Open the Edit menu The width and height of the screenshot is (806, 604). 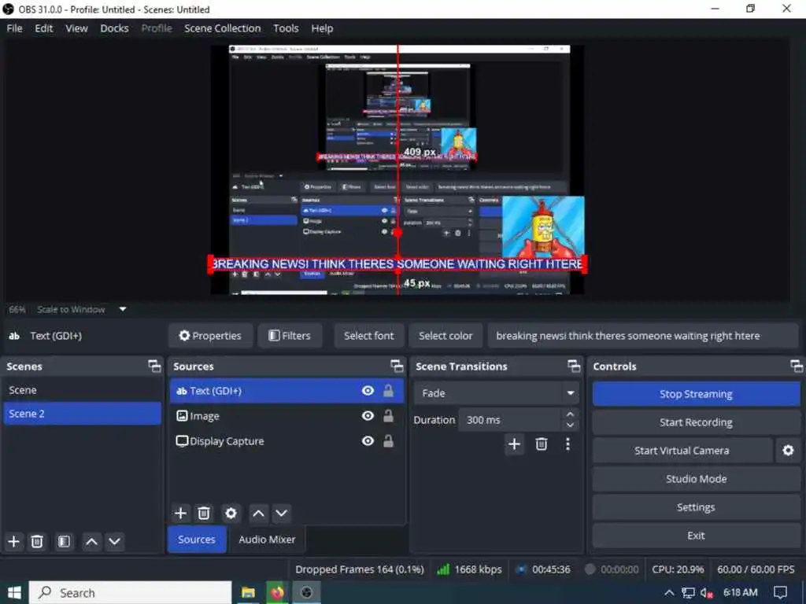(x=44, y=28)
